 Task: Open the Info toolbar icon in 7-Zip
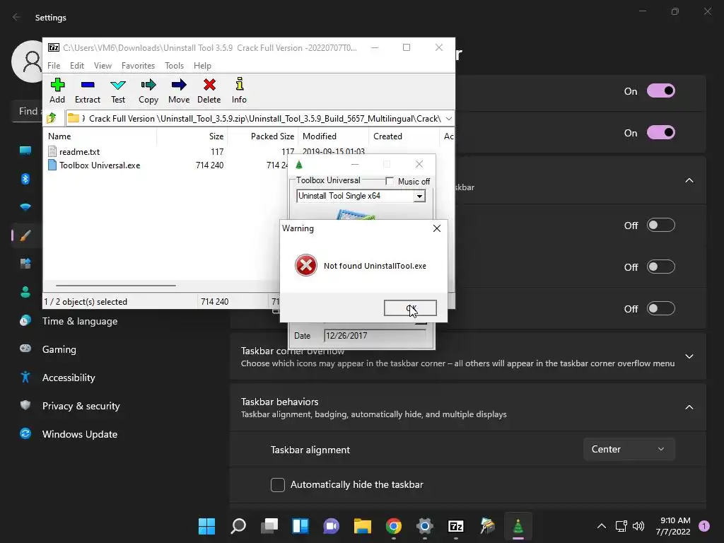click(x=239, y=91)
